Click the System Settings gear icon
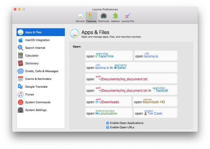 coord(20,110)
